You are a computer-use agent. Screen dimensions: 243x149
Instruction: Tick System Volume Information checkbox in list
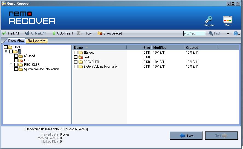tap(76, 66)
